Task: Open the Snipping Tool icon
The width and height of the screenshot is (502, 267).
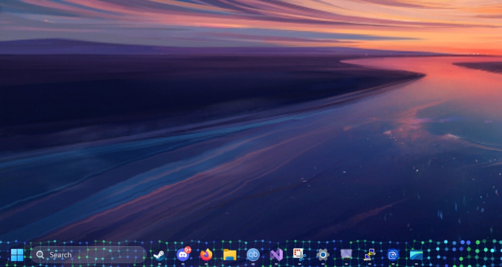Action: click(299, 254)
